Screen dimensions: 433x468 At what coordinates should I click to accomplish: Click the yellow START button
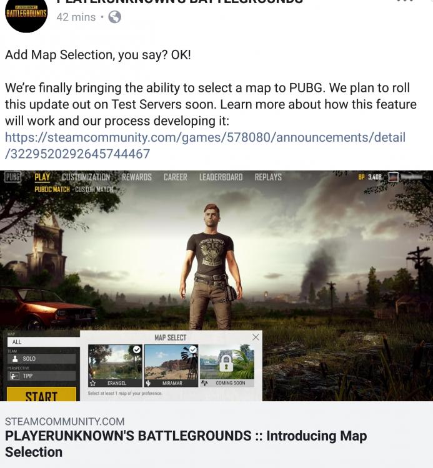pyautogui.click(x=41, y=394)
